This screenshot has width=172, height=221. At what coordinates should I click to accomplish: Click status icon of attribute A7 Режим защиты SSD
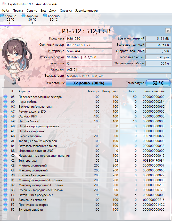coord(5,111)
